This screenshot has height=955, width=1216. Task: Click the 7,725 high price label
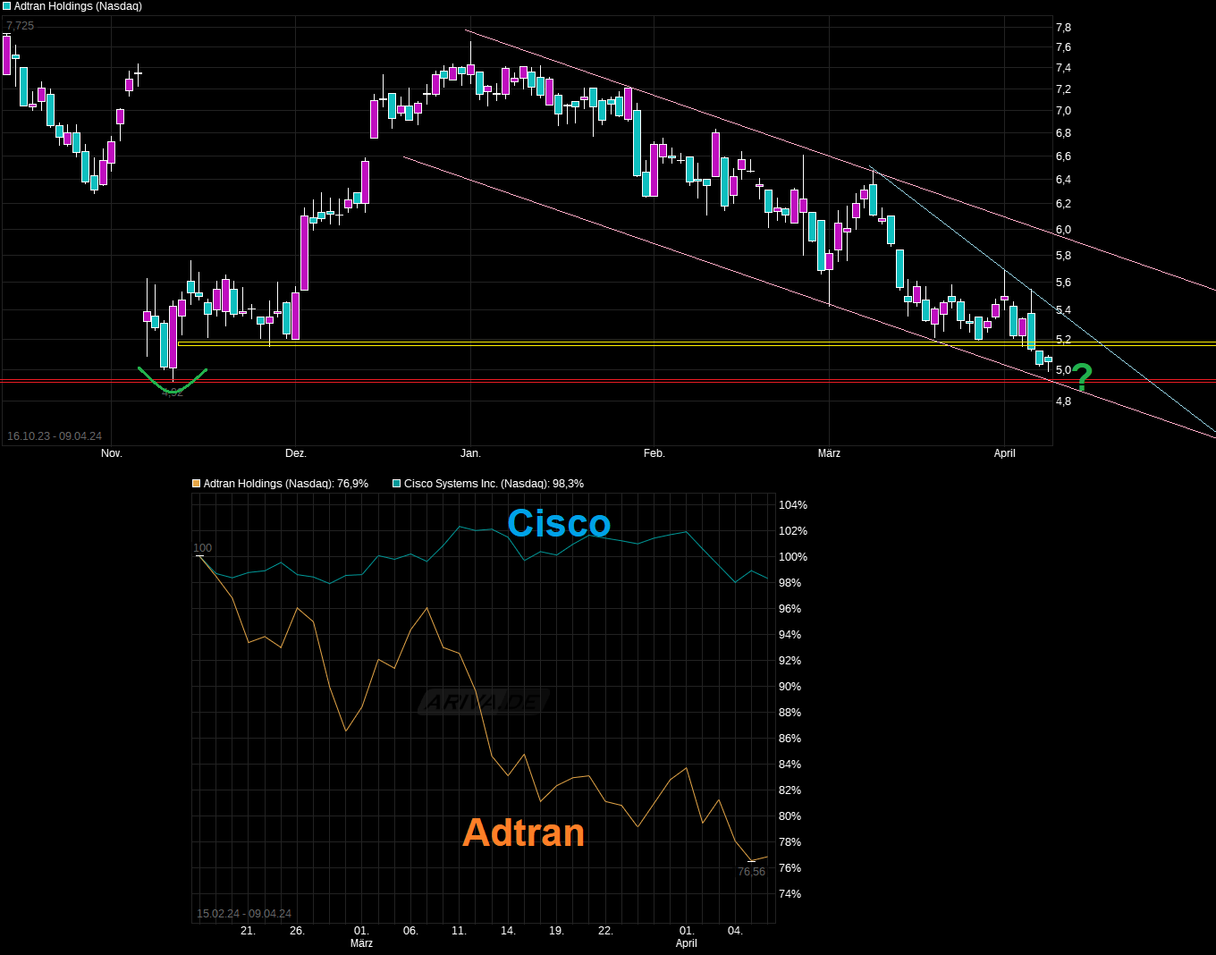click(21, 25)
